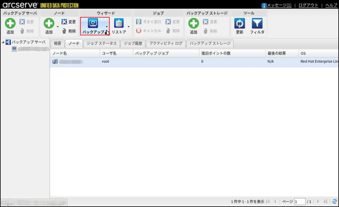339x207 pixels.
Task: Switch to アクティビティ ログ tab
Action: click(x=166, y=44)
